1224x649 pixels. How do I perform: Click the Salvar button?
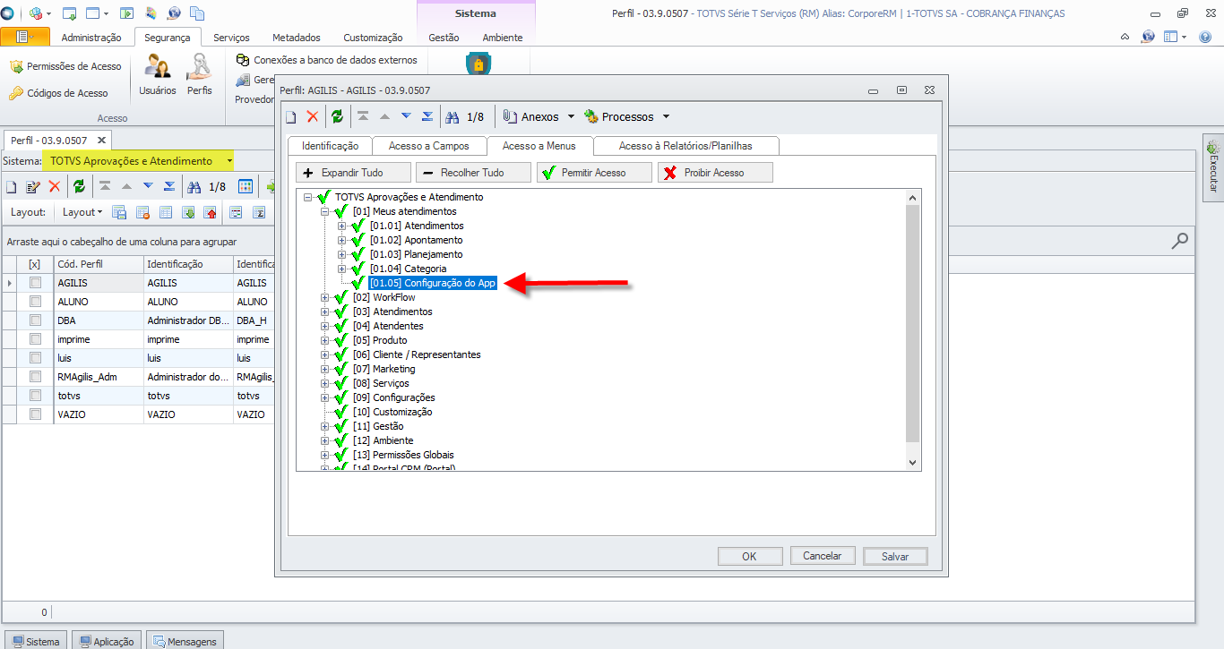[x=895, y=556]
